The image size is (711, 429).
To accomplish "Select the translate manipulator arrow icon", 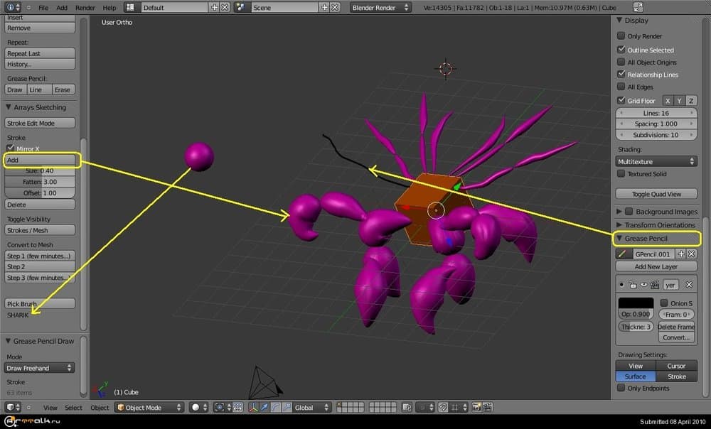I will [264, 408].
